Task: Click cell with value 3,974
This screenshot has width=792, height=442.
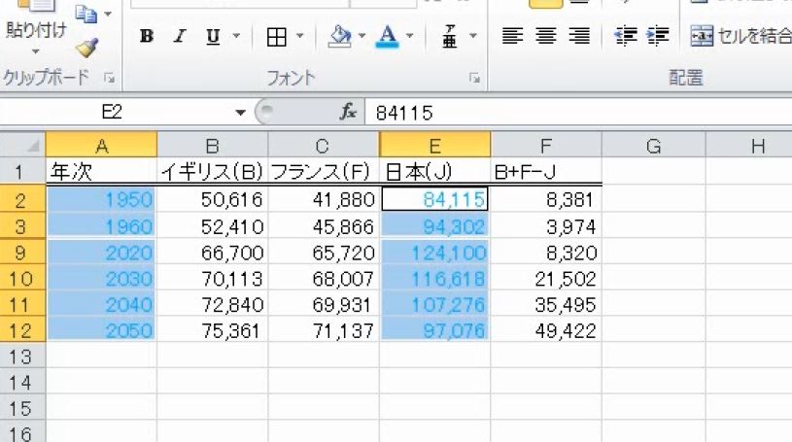Action: [546, 226]
